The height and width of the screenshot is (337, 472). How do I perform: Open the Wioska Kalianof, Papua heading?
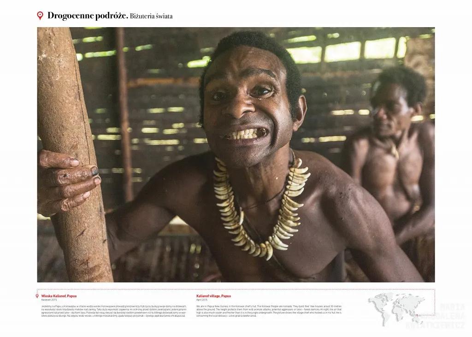click(59, 296)
